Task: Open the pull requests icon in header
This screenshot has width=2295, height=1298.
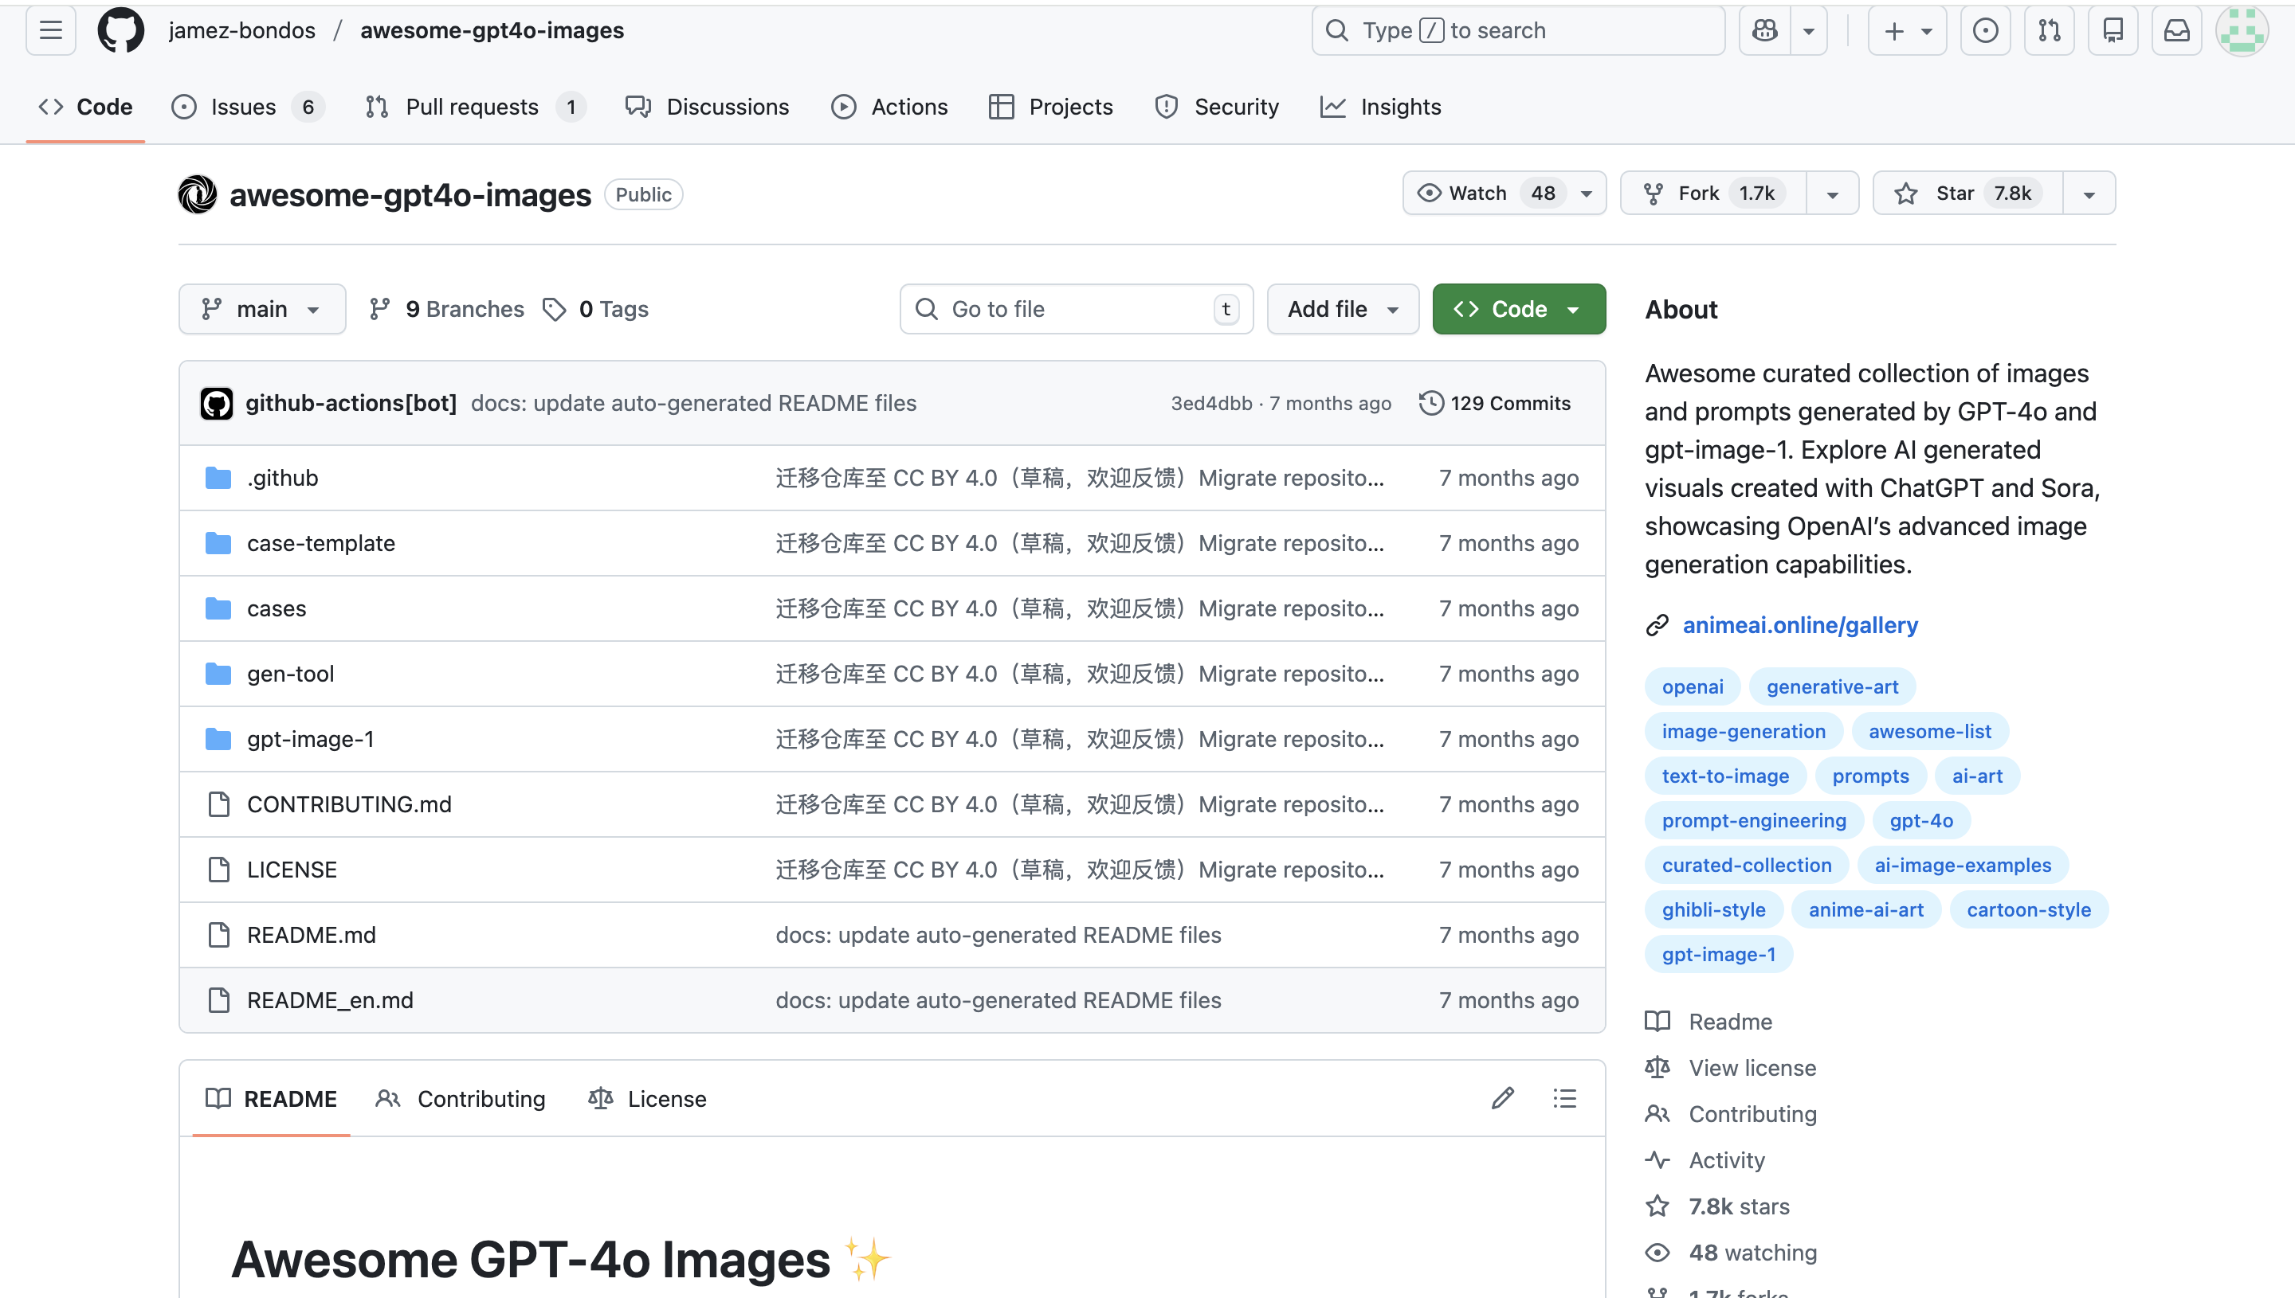Action: click(2049, 30)
